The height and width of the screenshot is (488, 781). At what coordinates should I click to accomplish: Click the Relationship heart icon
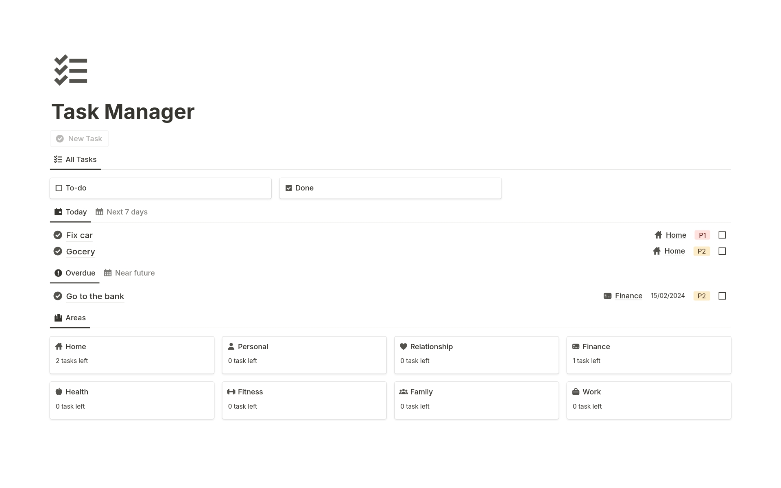pos(404,346)
